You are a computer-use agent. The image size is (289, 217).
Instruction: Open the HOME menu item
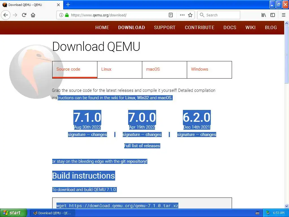coord(102,27)
